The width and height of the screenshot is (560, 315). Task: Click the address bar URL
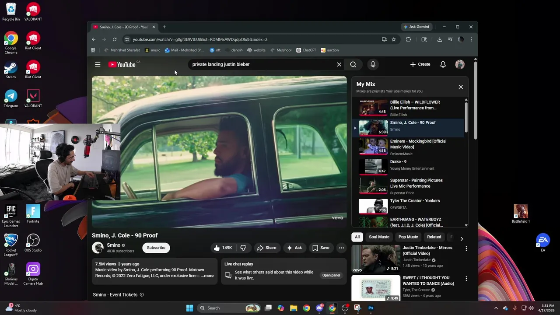tap(200, 39)
